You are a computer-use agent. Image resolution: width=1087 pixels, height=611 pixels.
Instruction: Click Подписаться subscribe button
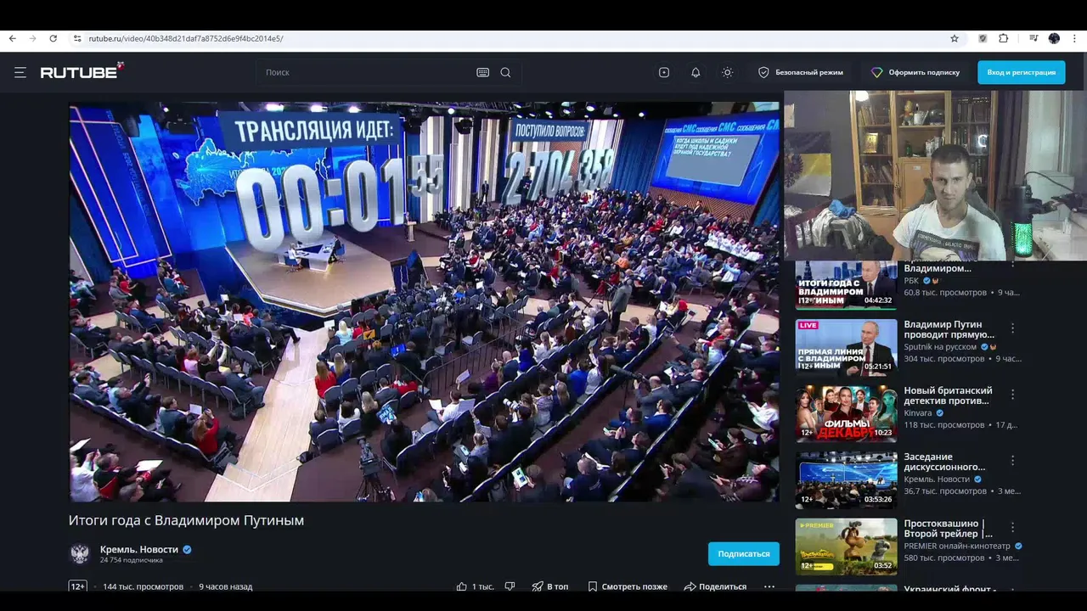pos(744,553)
